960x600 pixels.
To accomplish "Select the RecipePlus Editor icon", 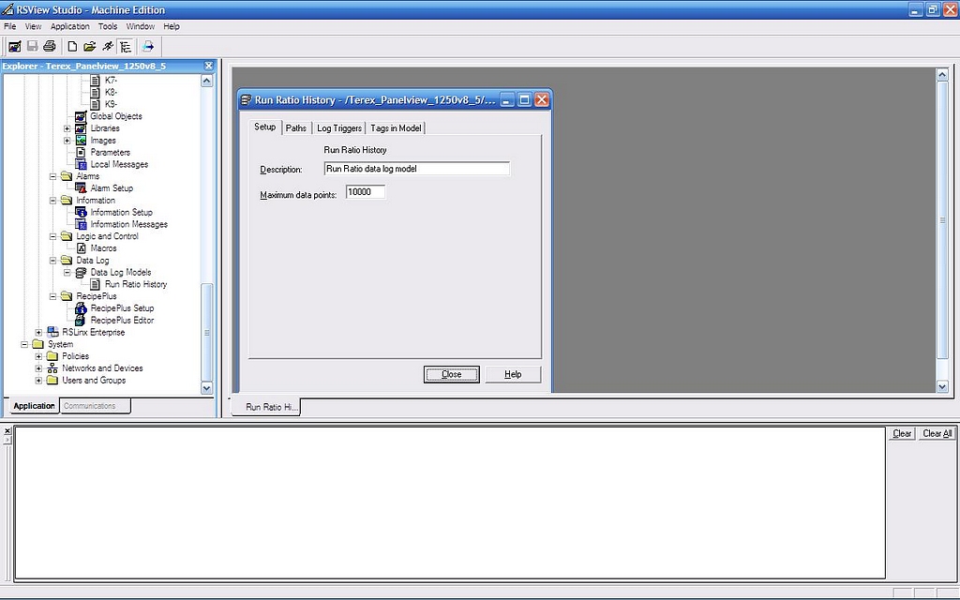I will pyautogui.click(x=81, y=321).
